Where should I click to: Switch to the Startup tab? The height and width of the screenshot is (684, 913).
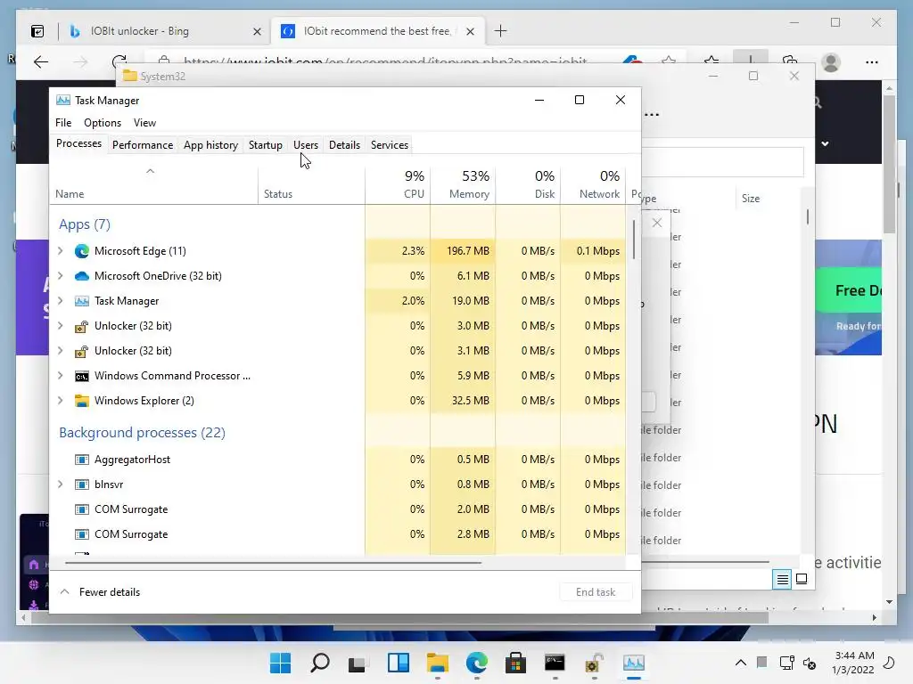266,145
